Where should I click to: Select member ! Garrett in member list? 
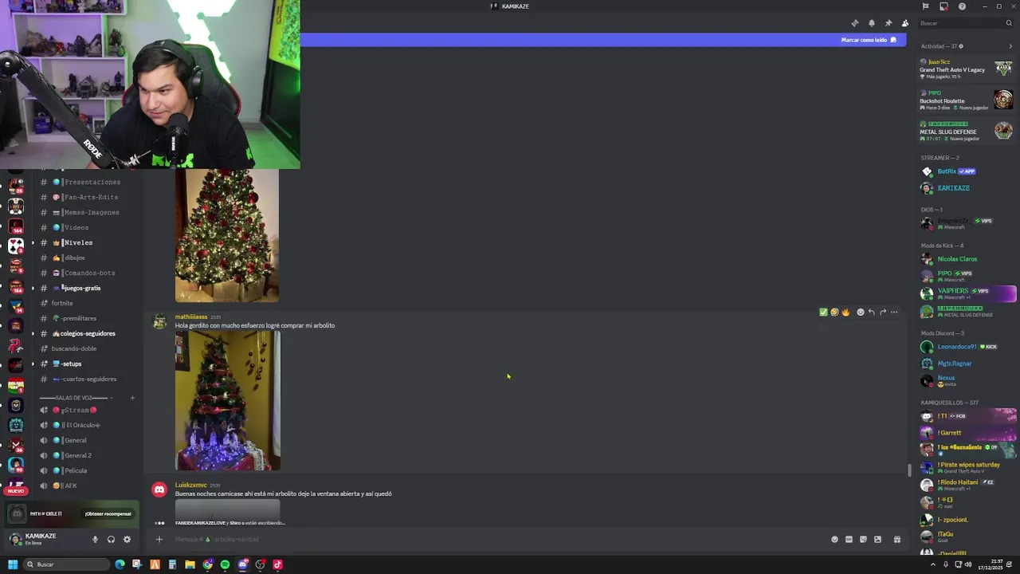coord(967,433)
